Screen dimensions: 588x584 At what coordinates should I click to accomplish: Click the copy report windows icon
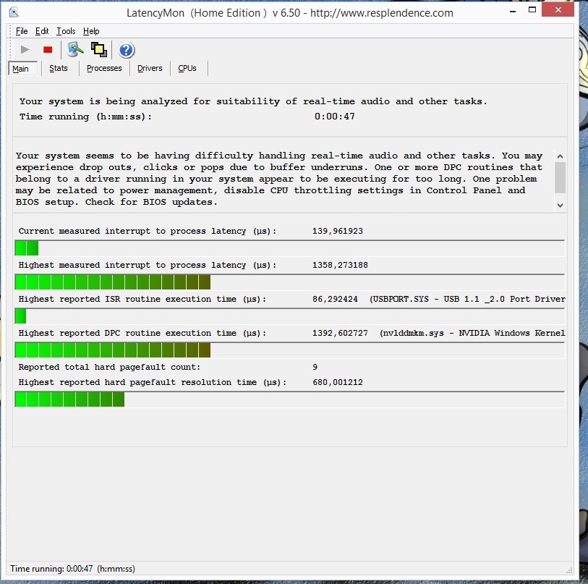(99, 49)
